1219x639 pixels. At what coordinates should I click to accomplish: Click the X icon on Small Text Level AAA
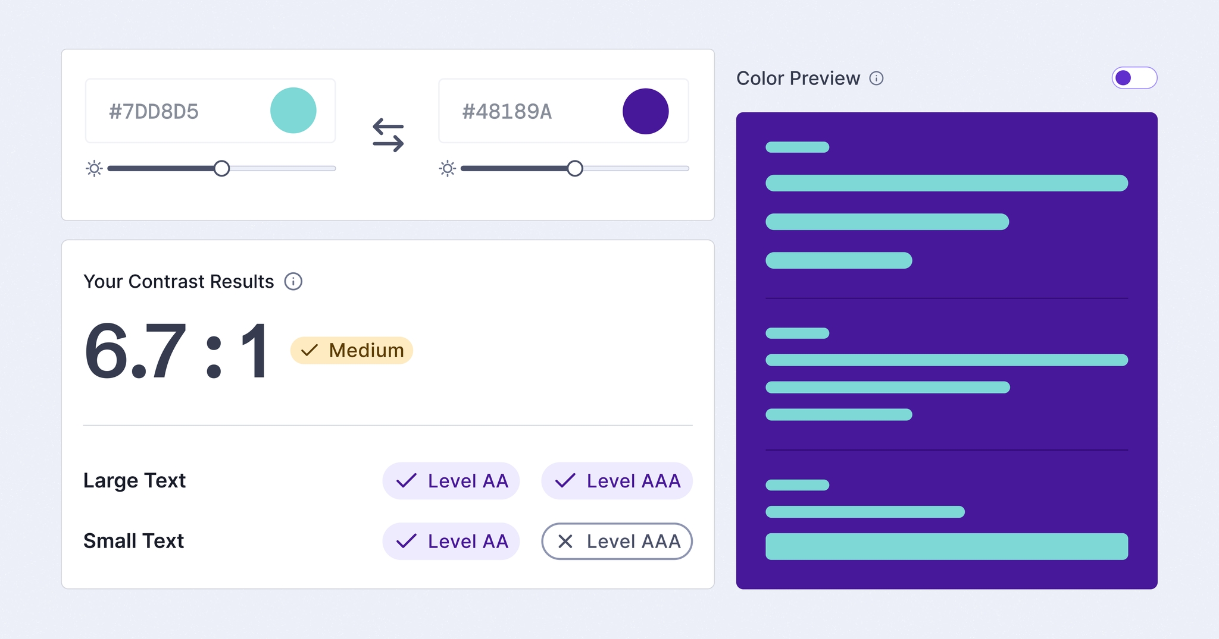click(566, 541)
